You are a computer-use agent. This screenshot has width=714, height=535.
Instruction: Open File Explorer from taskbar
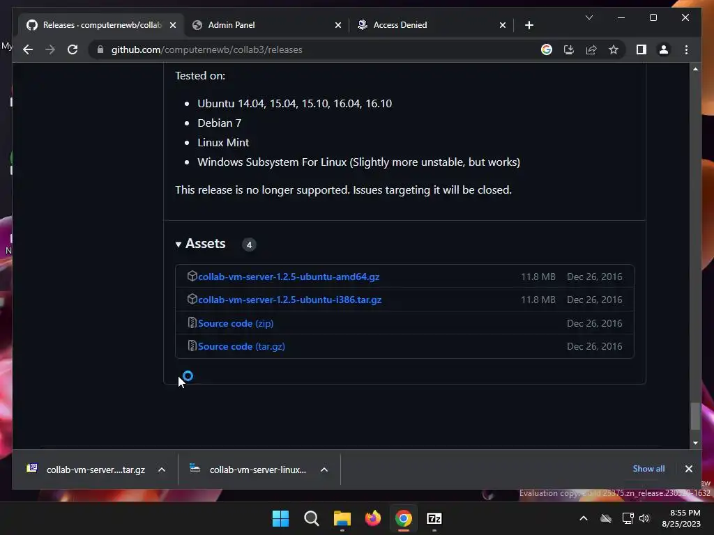pyautogui.click(x=342, y=518)
